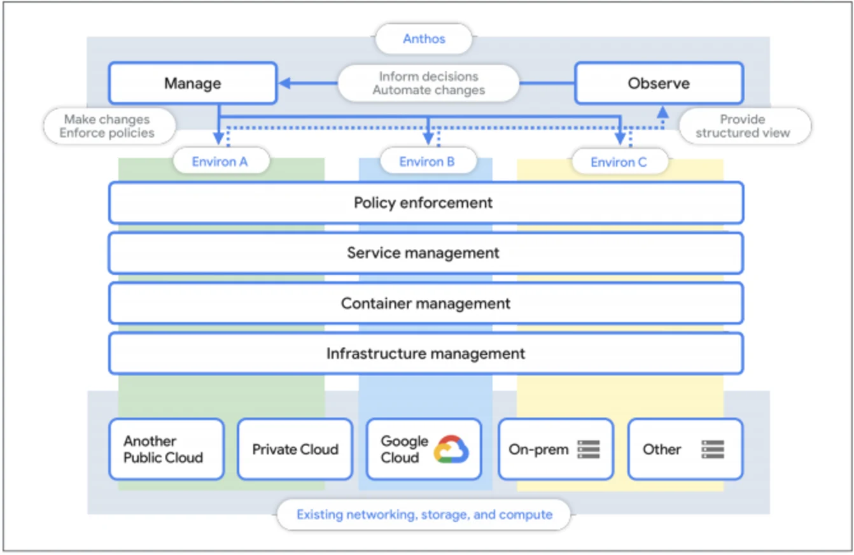Viewport: 854px width, 555px height.
Task: Click the On-prem text
Action: (538, 449)
